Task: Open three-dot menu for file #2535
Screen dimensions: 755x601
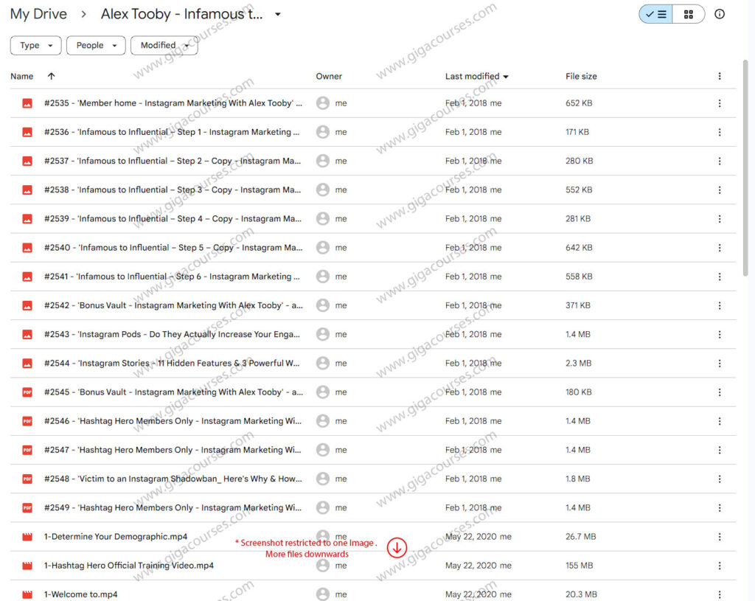Action: pos(720,104)
